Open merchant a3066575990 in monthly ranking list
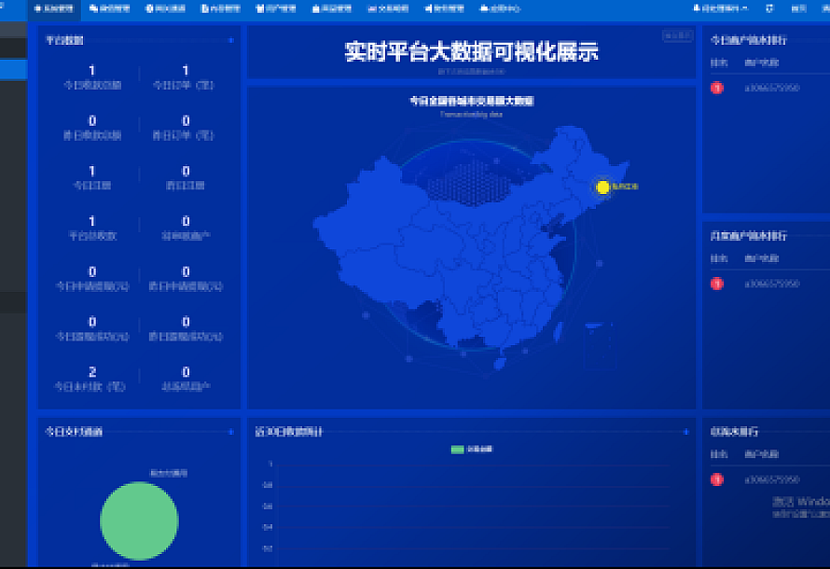This screenshot has height=569, width=830. 771,284
